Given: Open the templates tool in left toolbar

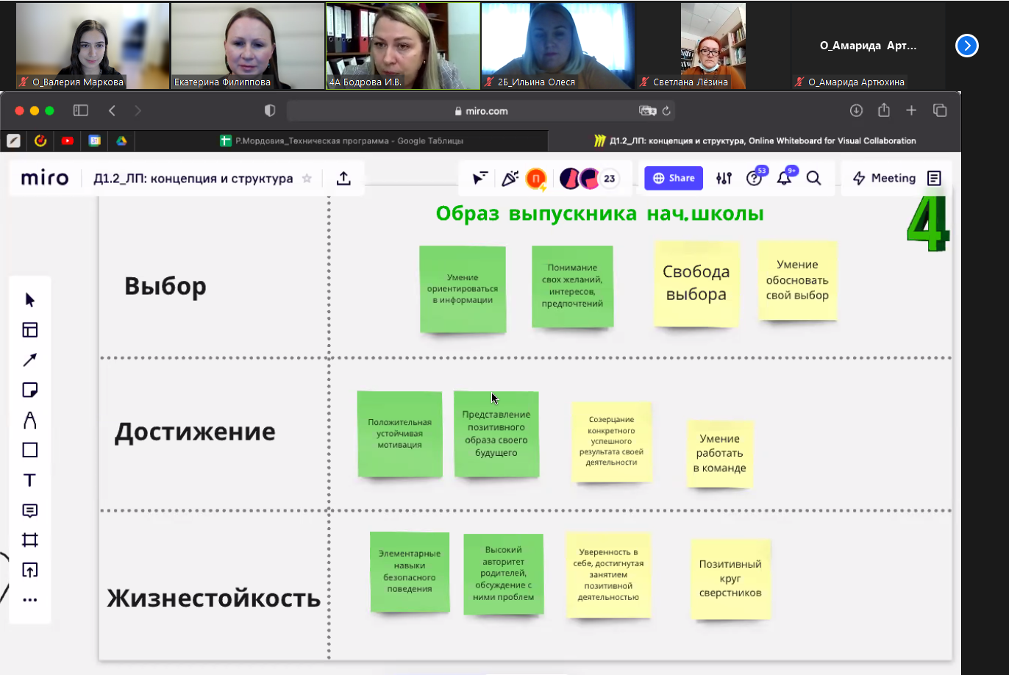Looking at the screenshot, I should (29, 330).
